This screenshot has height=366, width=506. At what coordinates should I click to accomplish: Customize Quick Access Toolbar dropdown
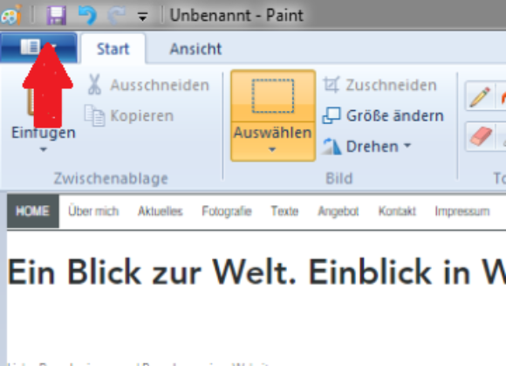click(x=142, y=16)
